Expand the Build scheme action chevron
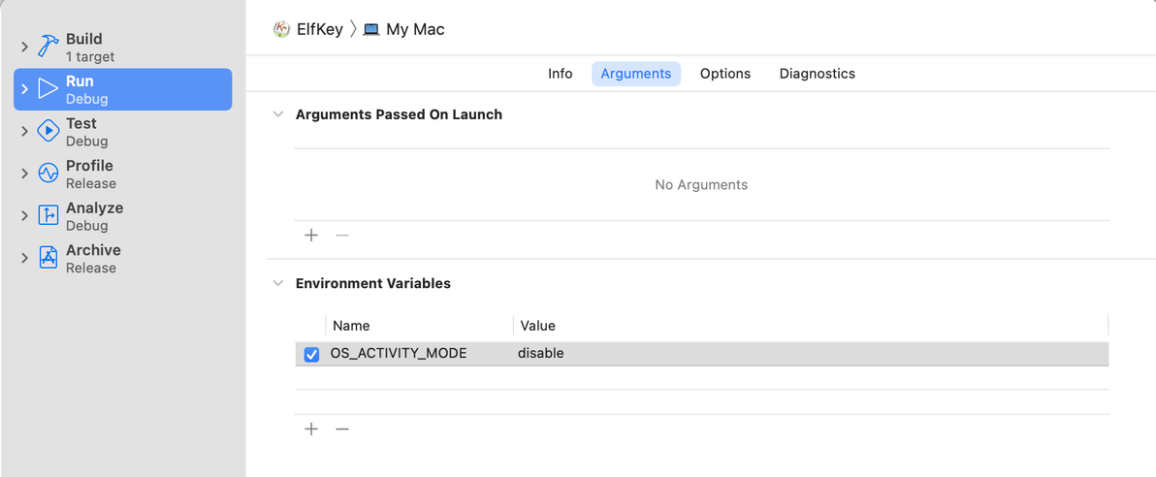The image size is (1156, 477). click(x=25, y=47)
